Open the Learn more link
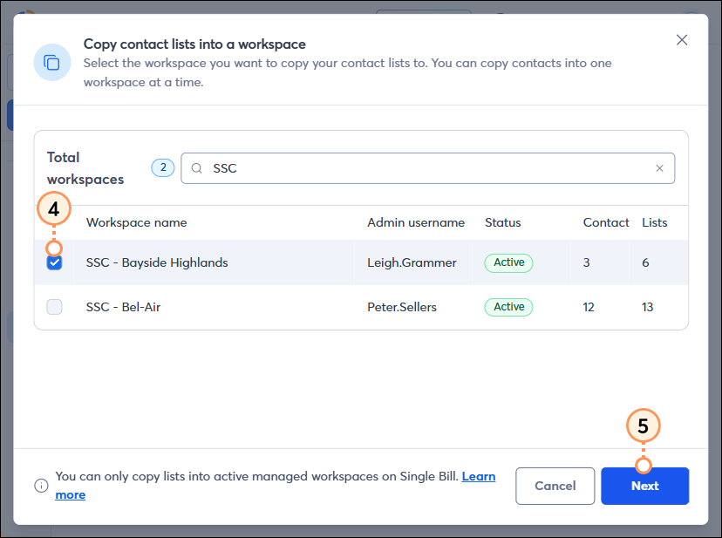Image resolution: width=722 pixels, height=538 pixels. pyautogui.click(x=479, y=476)
